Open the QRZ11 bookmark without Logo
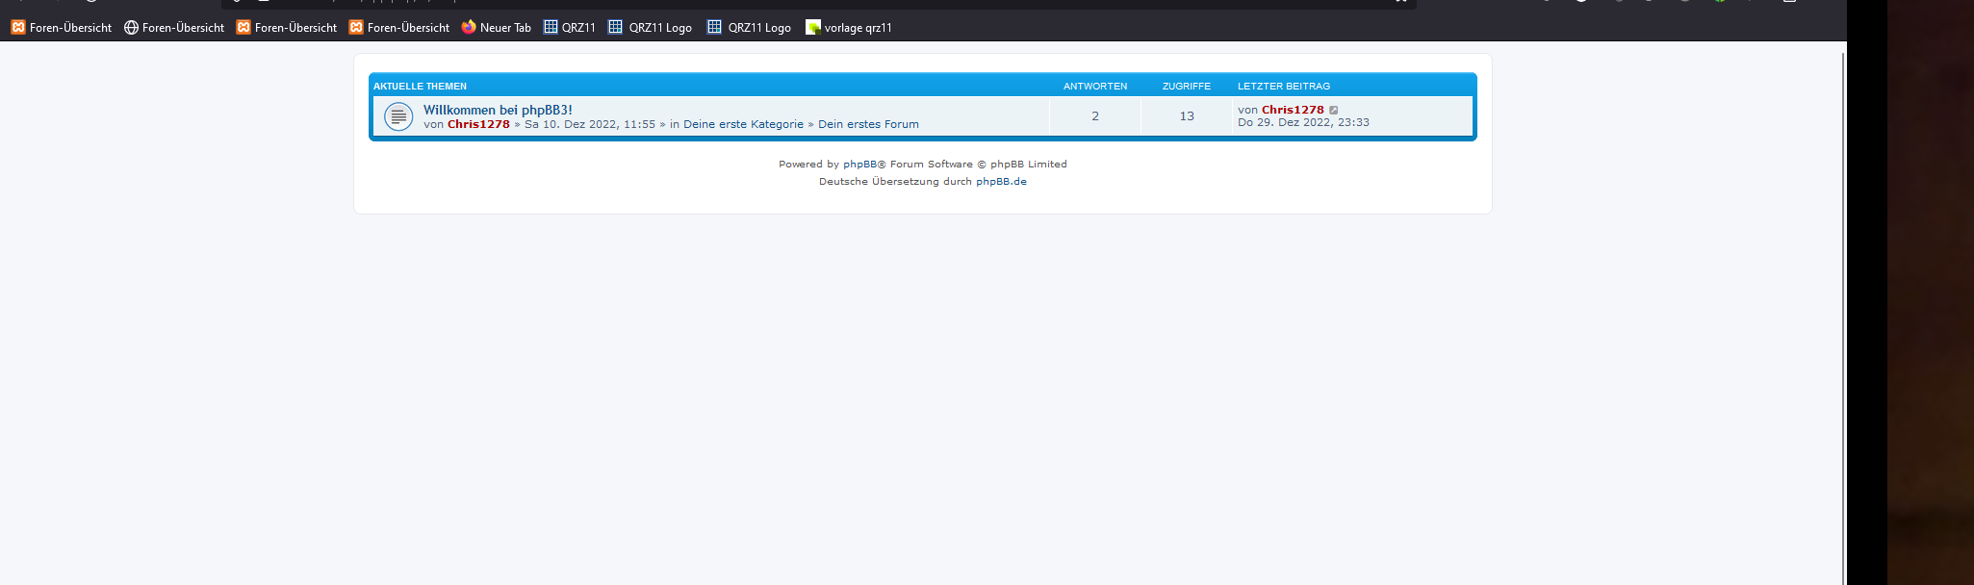This screenshot has width=1974, height=585. (x=570, y=28)
